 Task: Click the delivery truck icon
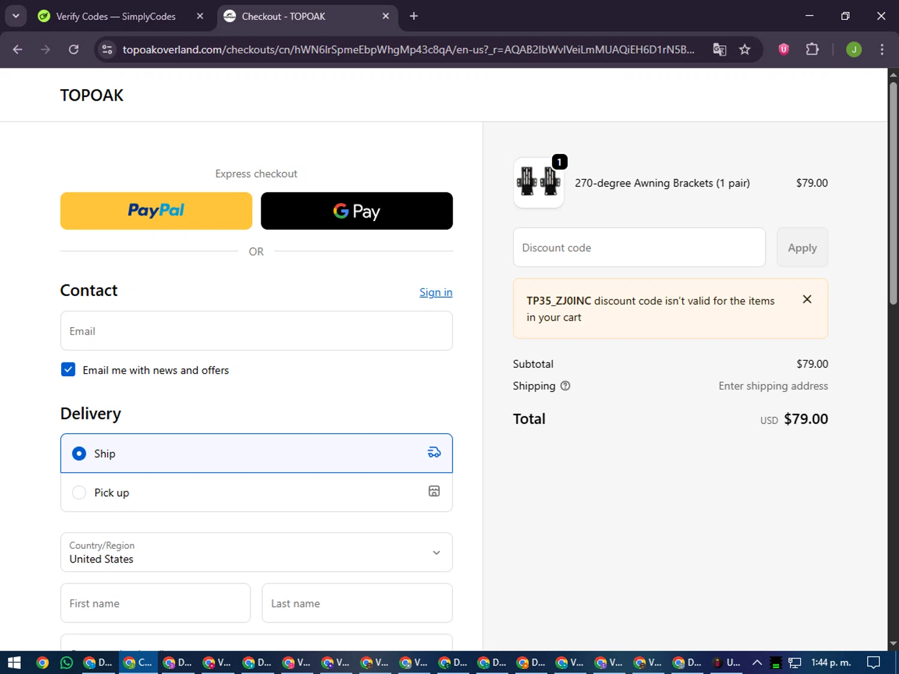pos(434,452)
